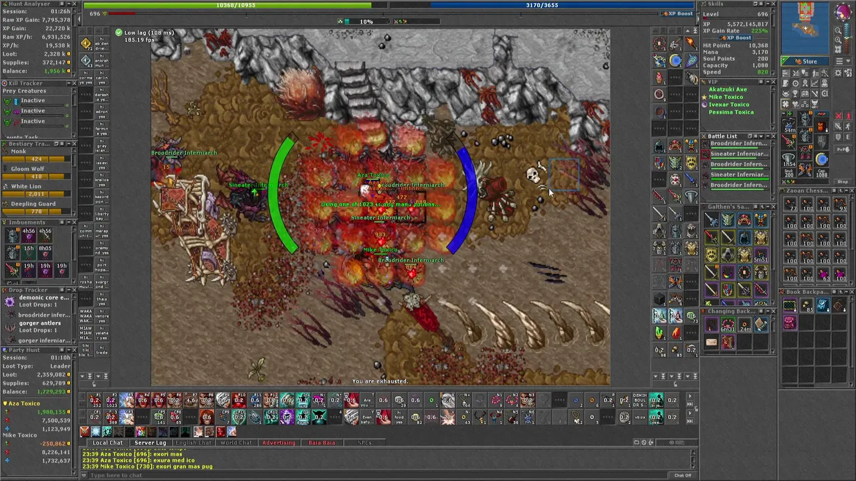Zoom out the minimap
The width and height of the screenshot is (856, 481).
pyautogui.click(x=838, y=31)
